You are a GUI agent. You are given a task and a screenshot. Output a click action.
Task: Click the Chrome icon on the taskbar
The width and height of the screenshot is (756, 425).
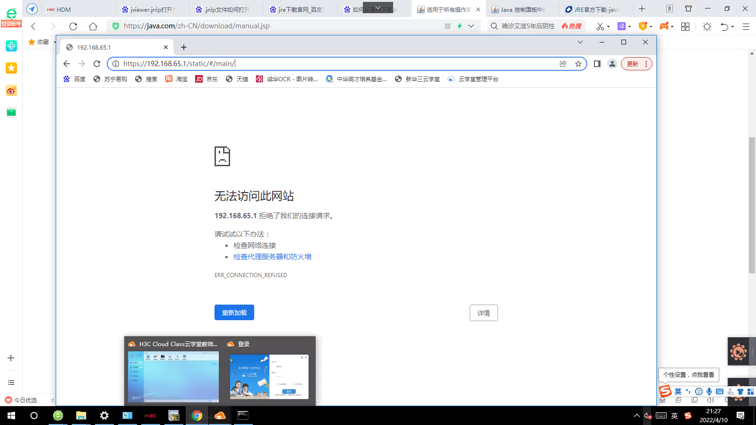coord(197,416)
